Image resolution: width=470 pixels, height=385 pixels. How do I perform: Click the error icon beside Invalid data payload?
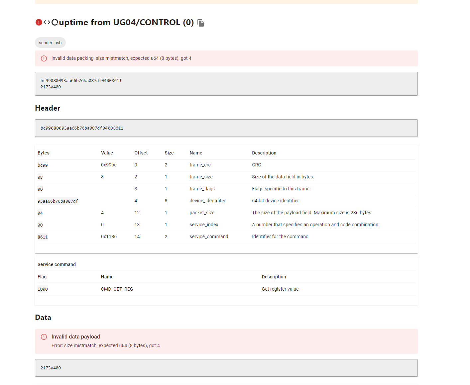tap(44, 337)
